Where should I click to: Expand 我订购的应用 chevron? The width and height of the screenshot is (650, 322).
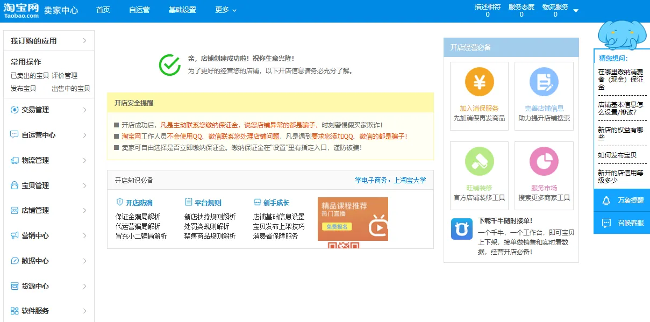pyautogui.click(x=85, y=41)
